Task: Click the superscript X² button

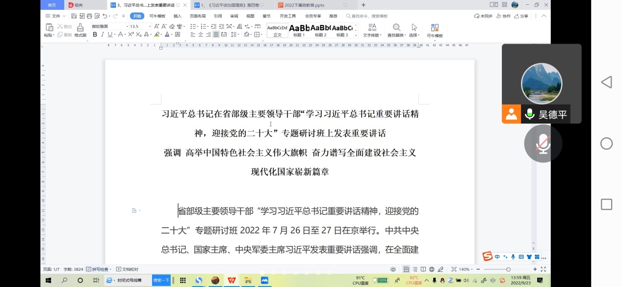Action: [x=131, y=34]
